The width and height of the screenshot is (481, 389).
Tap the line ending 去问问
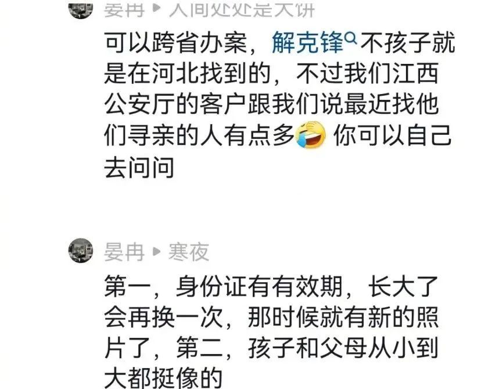(139, 167)
